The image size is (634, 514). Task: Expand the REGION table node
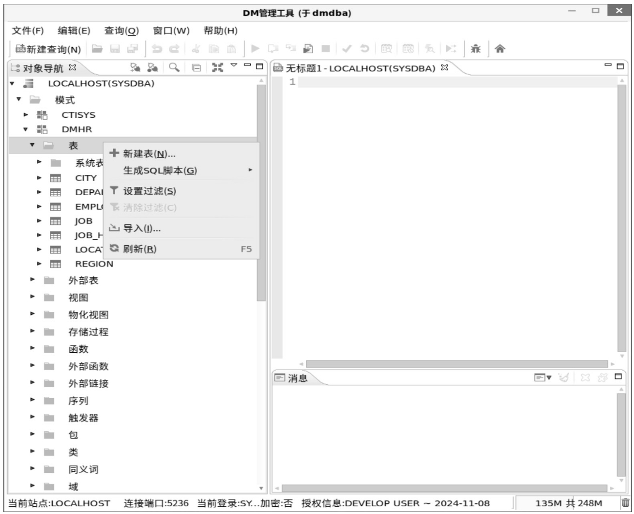39,264
